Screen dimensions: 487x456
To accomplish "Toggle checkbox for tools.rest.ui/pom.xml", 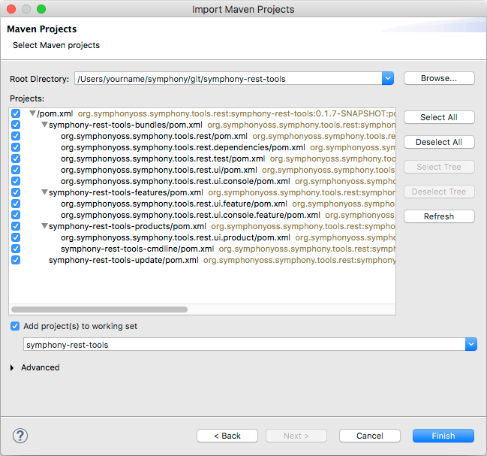I will (16, 170).
